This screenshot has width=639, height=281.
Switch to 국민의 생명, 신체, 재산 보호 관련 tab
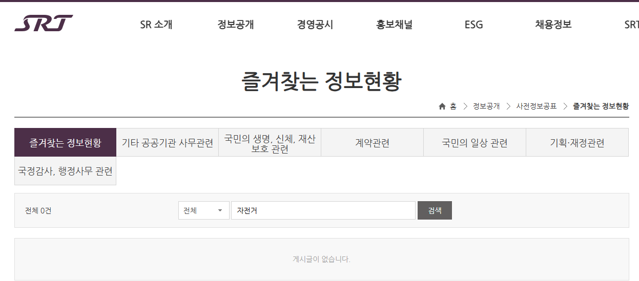[x=270, y=142]
